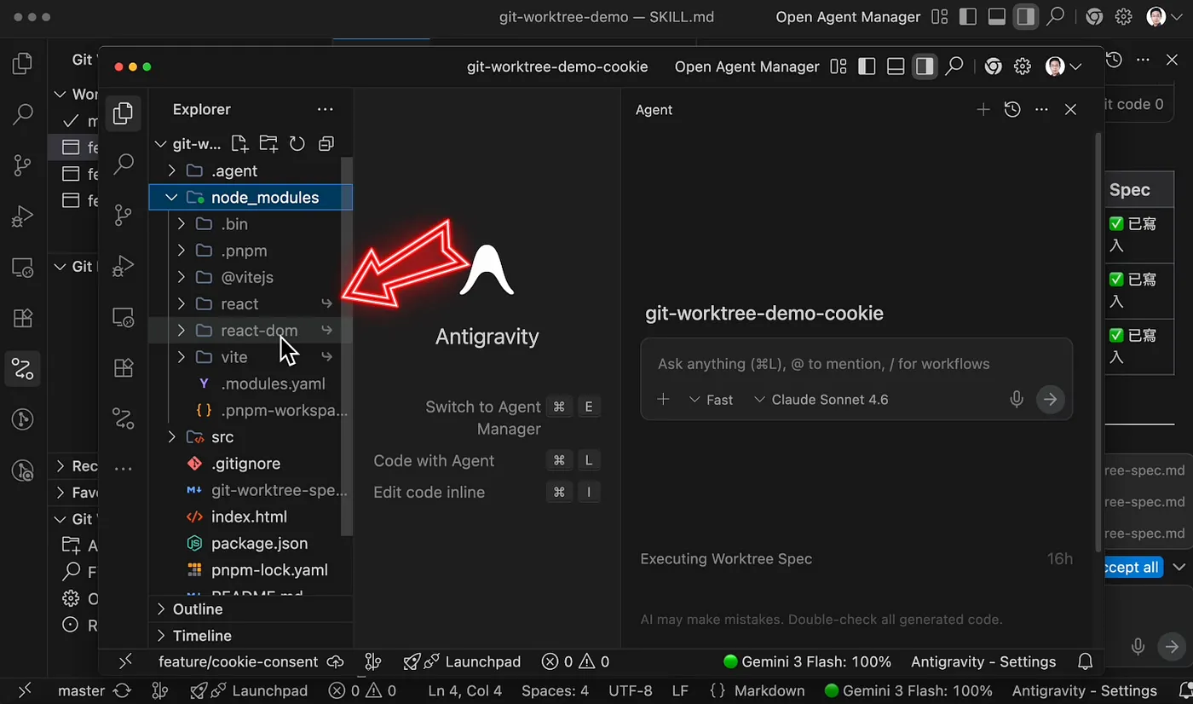This screenshot has height=704, width=1193.
Task: Open Explorer in the back window activity bar
Action: coord(23,64)
